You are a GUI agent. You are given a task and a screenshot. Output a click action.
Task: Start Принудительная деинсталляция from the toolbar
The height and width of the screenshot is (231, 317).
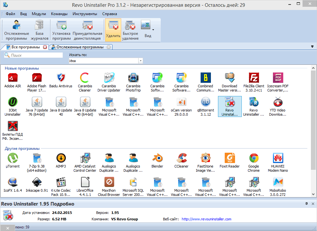coord(87,30)
